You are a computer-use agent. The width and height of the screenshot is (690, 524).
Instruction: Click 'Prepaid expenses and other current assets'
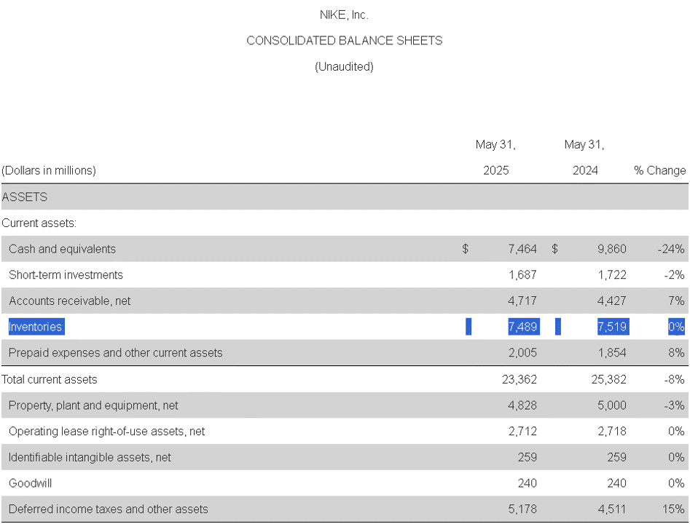tap(116, 352)
